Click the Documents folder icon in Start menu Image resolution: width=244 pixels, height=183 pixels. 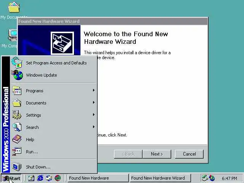tap(17, 103)
